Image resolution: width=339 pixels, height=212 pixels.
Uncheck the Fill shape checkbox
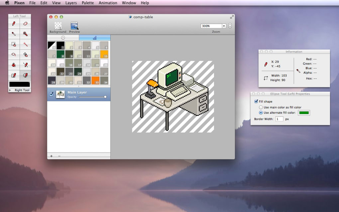[x=256, y=101]
